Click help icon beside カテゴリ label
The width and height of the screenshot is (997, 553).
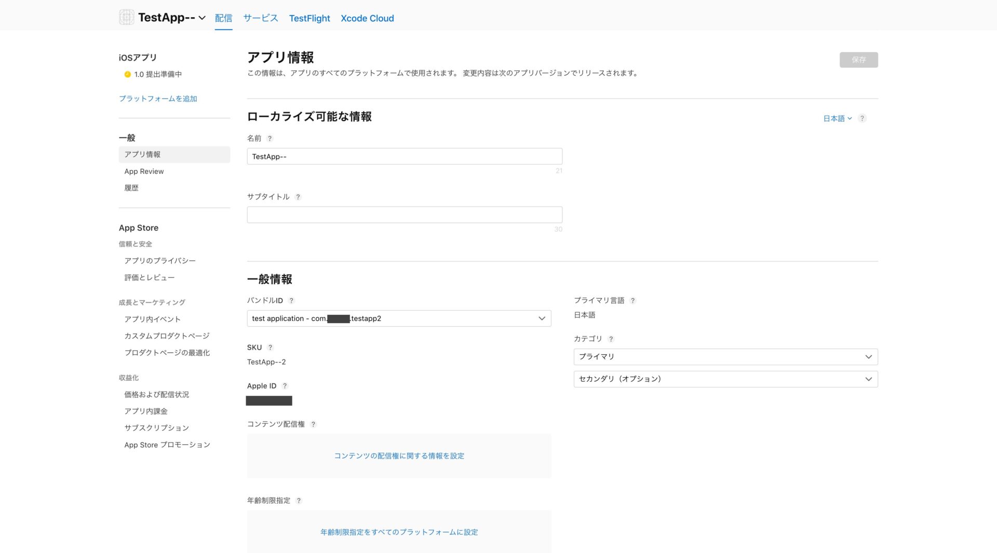pos(611,339)
